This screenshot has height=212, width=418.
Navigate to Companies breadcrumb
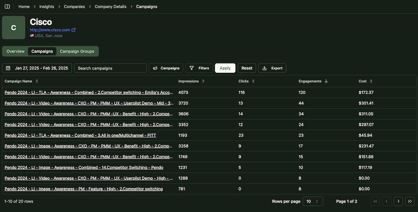[x=74, y=7]
